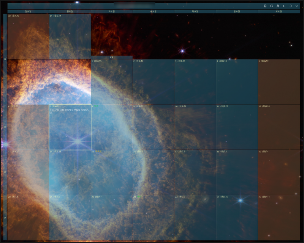Select day 15 holiday cell
Viewport: 304px width, 243px height.
tap(112, 172)
